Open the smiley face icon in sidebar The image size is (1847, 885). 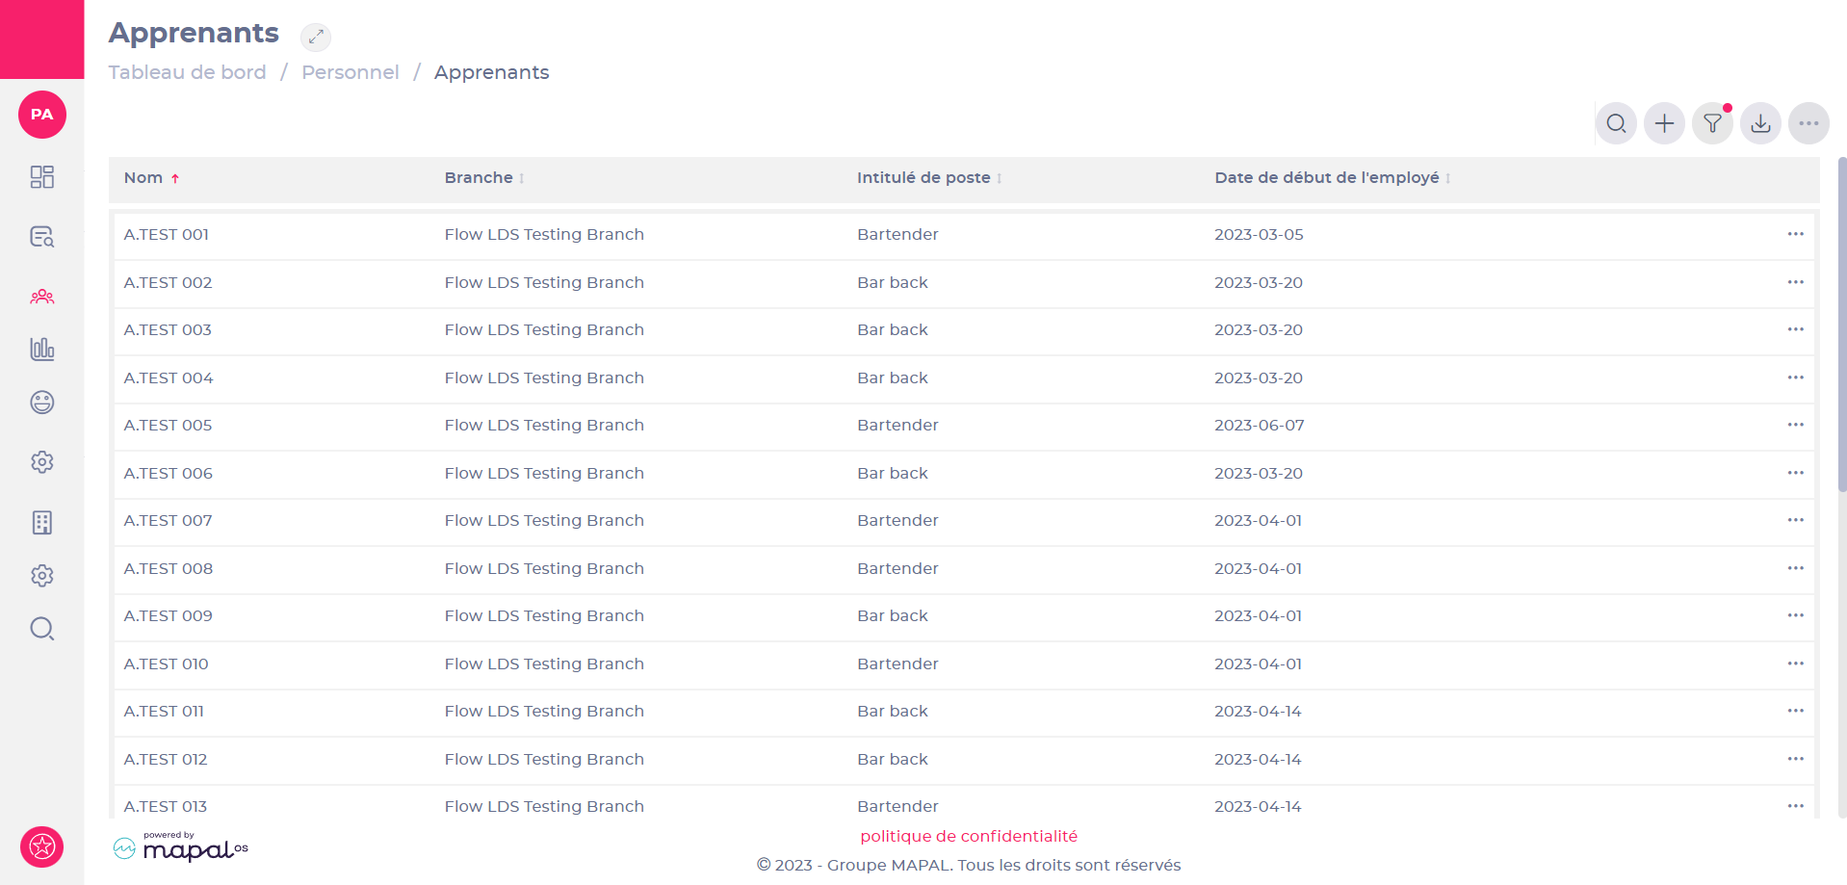click(42, 403)
